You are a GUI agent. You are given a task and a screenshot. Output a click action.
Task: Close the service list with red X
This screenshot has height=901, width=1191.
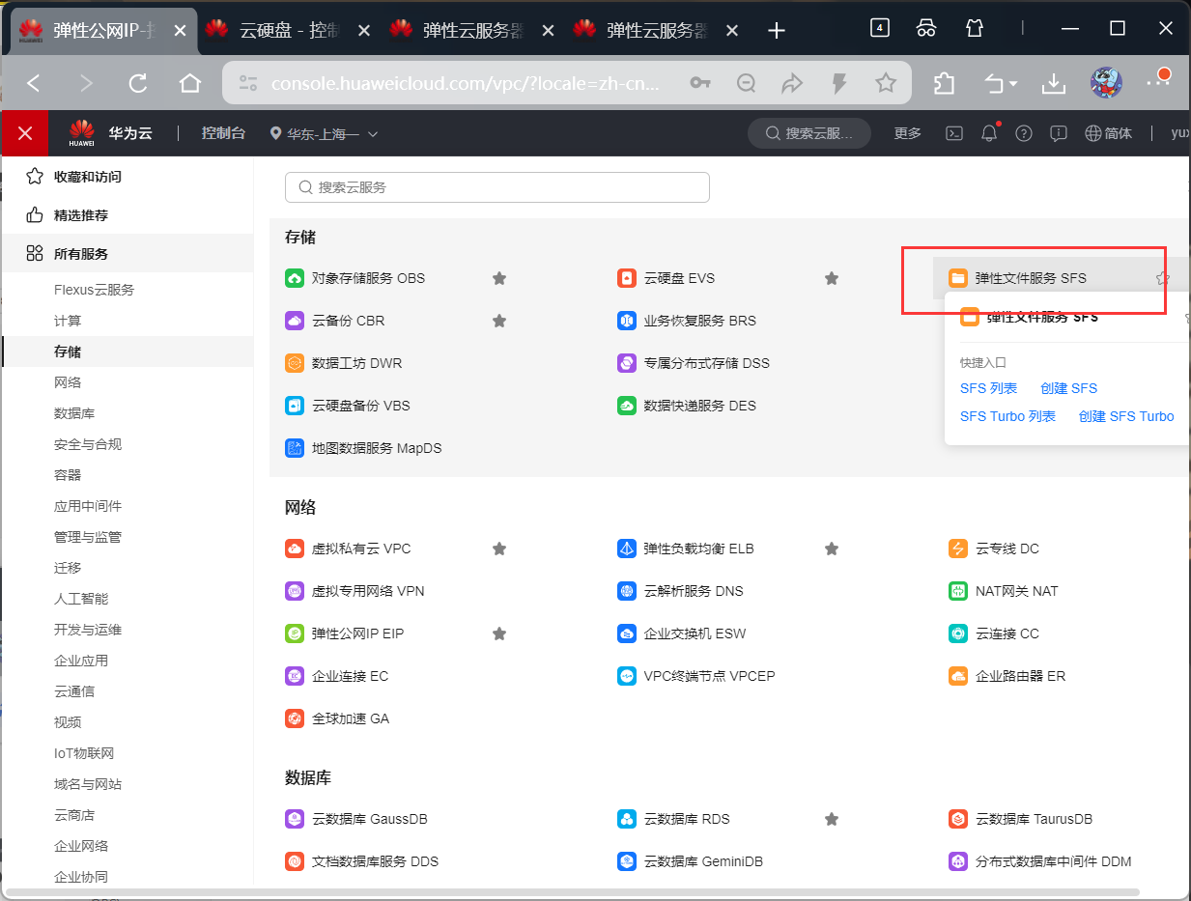tap(25, 133)
